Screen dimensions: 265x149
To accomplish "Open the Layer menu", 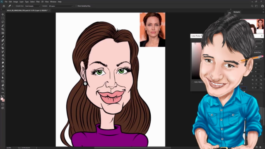I will (22, 2).
